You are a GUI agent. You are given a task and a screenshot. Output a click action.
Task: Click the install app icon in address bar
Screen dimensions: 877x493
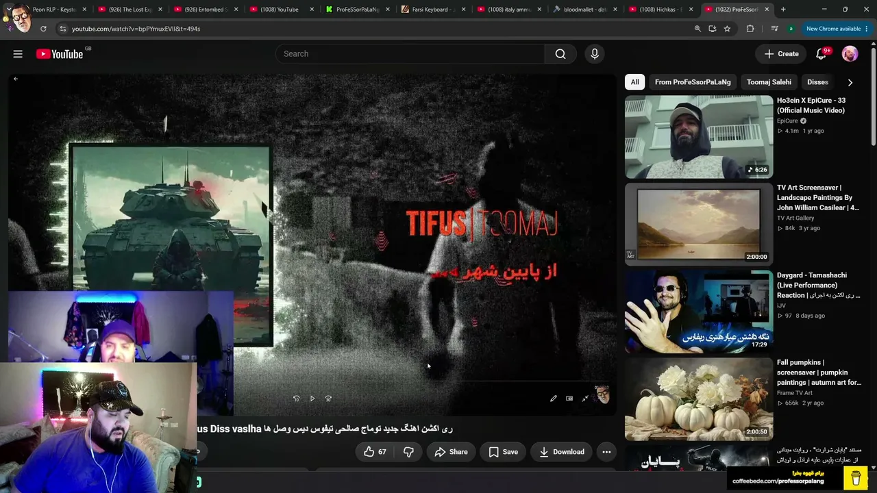[713, 29]
